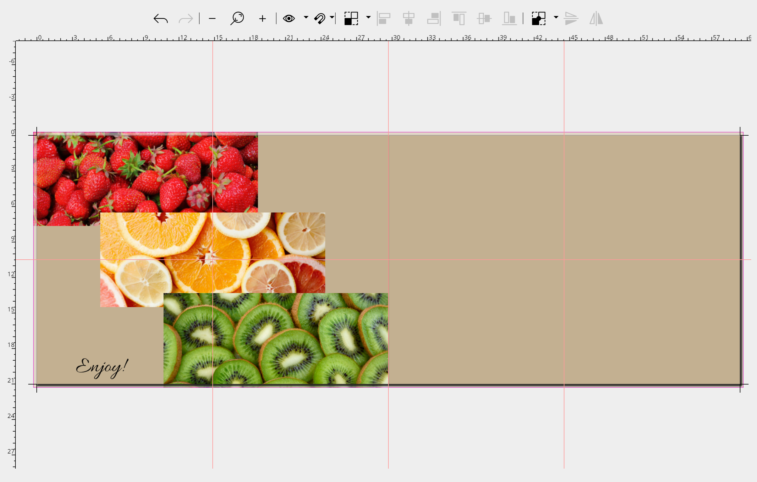Align objects to horizontal center
757x482 pixels.
pos(409,19)
